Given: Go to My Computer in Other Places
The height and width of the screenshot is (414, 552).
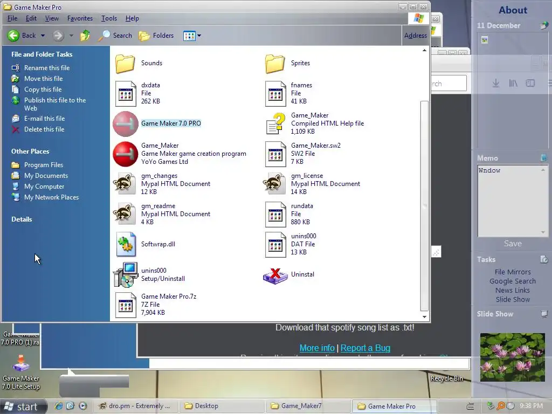Looking at the screenshot, I should click(44, 187).
